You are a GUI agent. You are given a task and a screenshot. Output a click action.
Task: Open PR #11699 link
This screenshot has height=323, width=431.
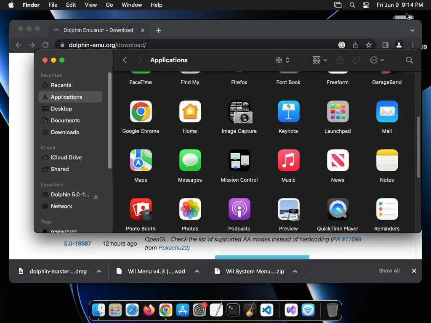click(347, 239)
